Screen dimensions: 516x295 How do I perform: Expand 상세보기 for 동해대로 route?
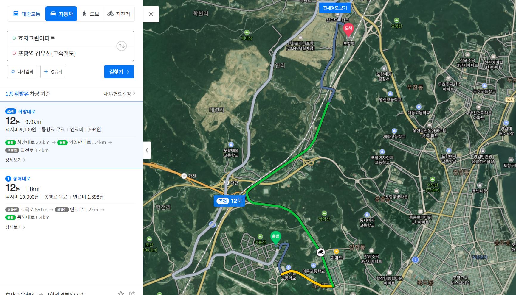(15, 227)
